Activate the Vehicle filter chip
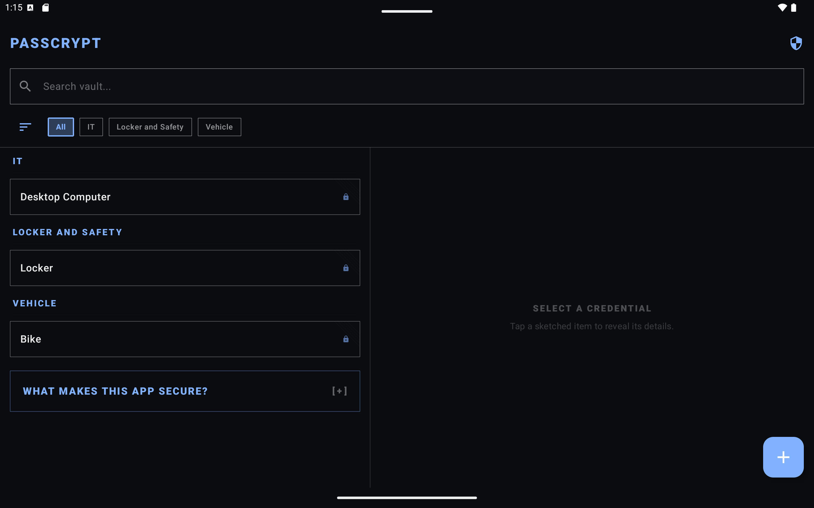 (219, 127)
